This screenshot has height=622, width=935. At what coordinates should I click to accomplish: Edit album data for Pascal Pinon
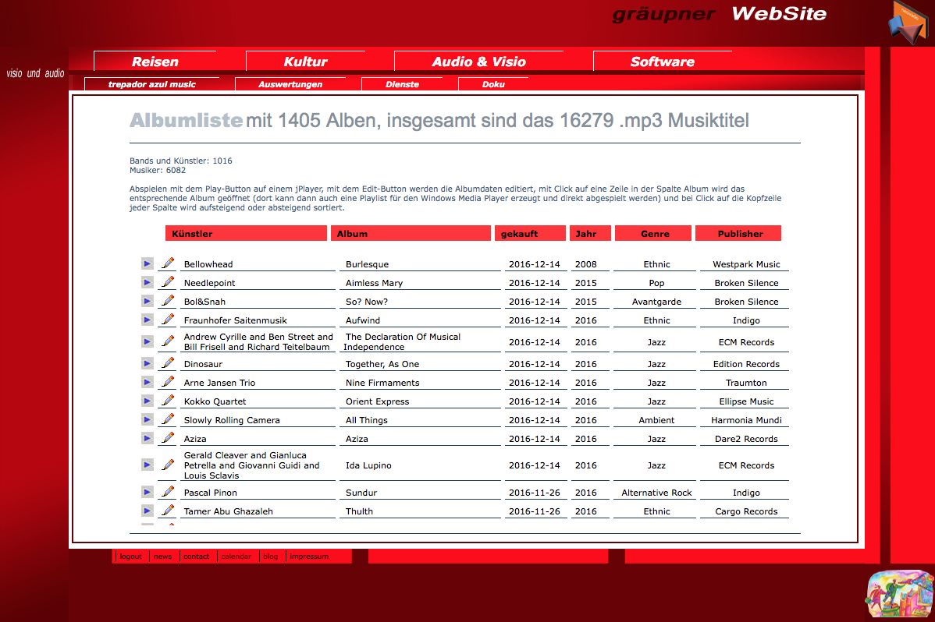(x=168, y=492)
